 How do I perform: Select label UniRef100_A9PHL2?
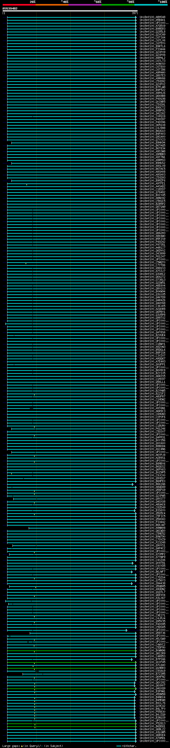point(152,58)
